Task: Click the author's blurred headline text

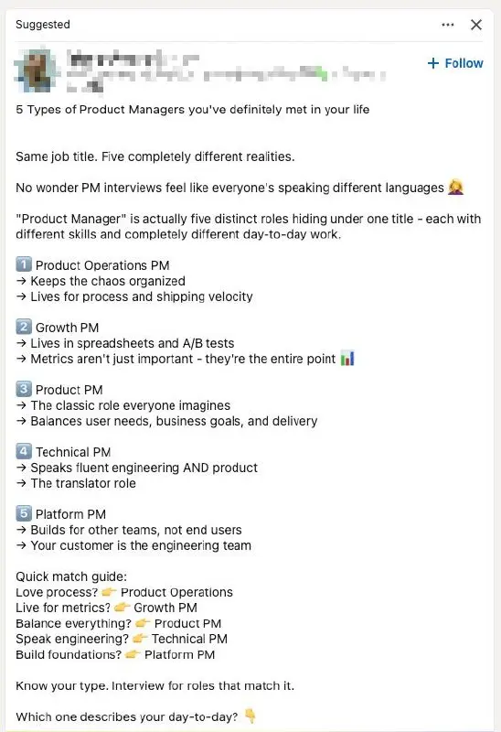Action: coord(226,74)
